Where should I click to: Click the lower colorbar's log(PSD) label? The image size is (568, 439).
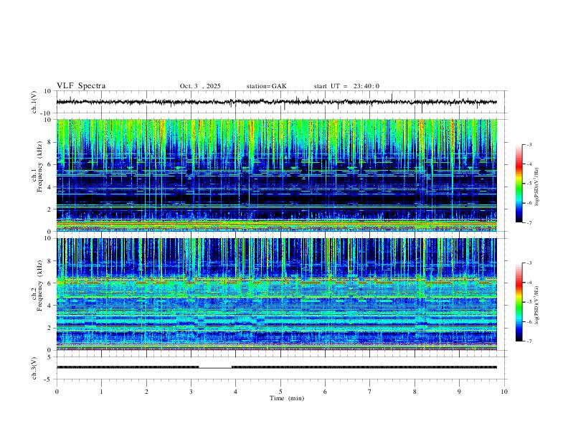coord(537,305)
